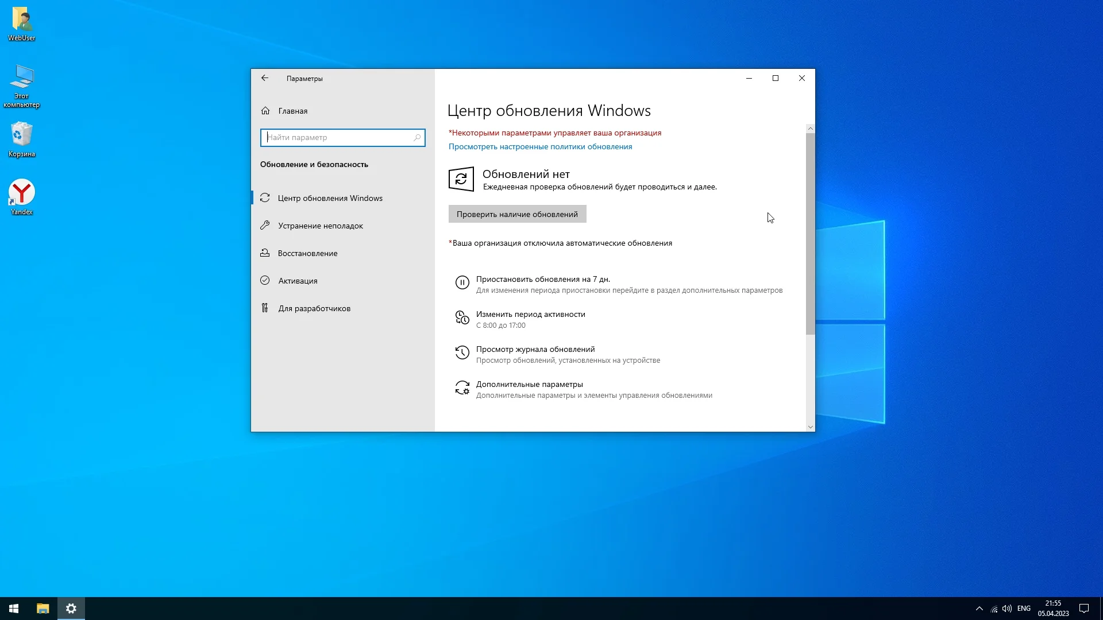Click the pause updates circle icon

(x=462, y=282)
